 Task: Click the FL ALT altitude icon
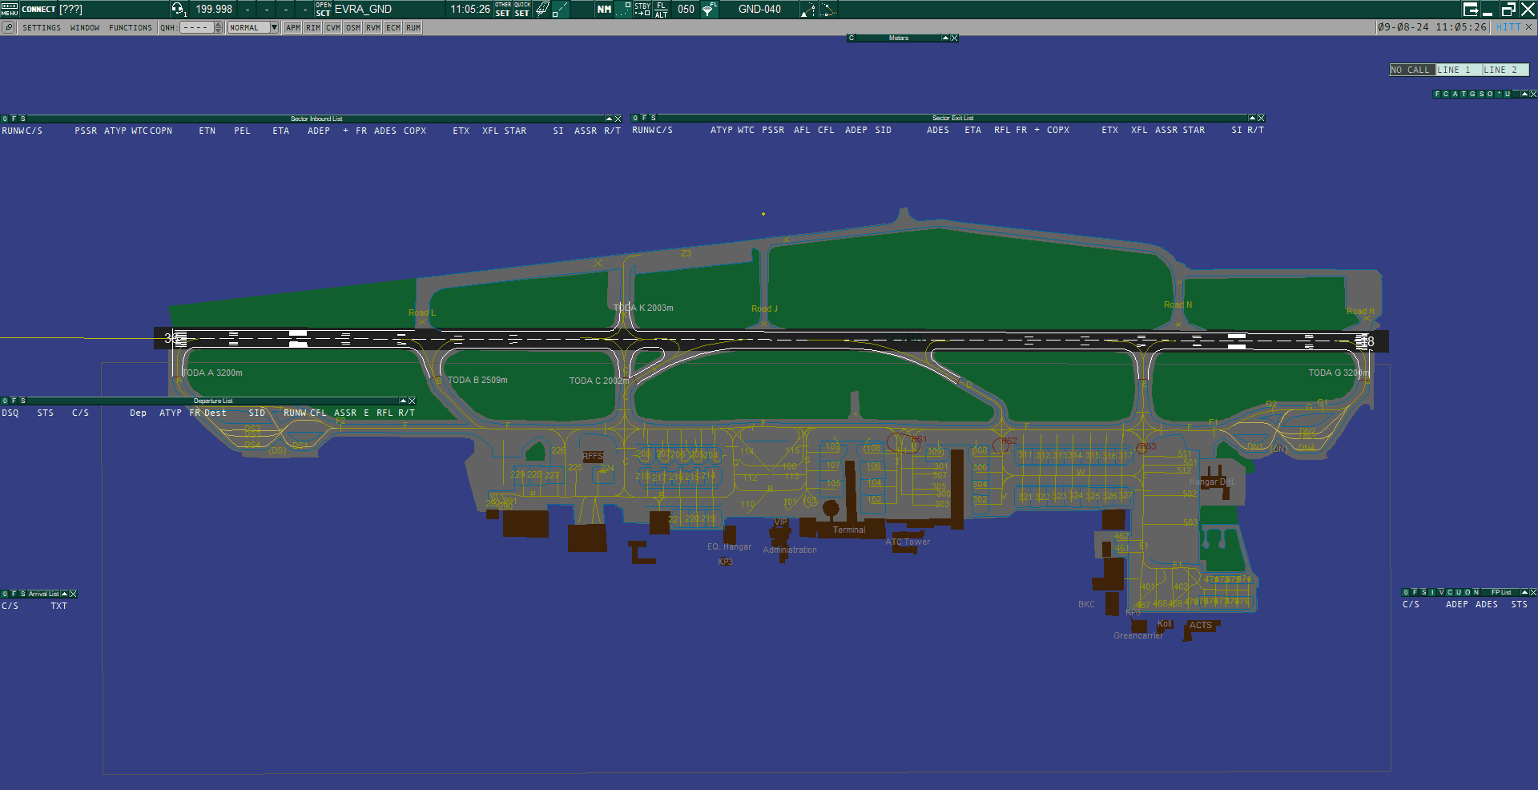tap(662, 9)
